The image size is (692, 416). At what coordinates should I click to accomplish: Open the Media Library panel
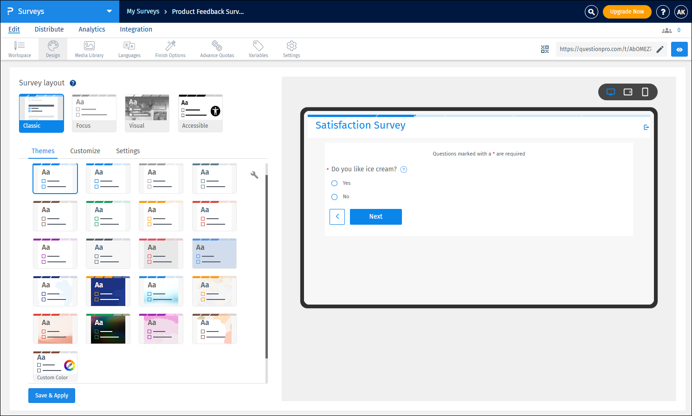click(89, 49)
